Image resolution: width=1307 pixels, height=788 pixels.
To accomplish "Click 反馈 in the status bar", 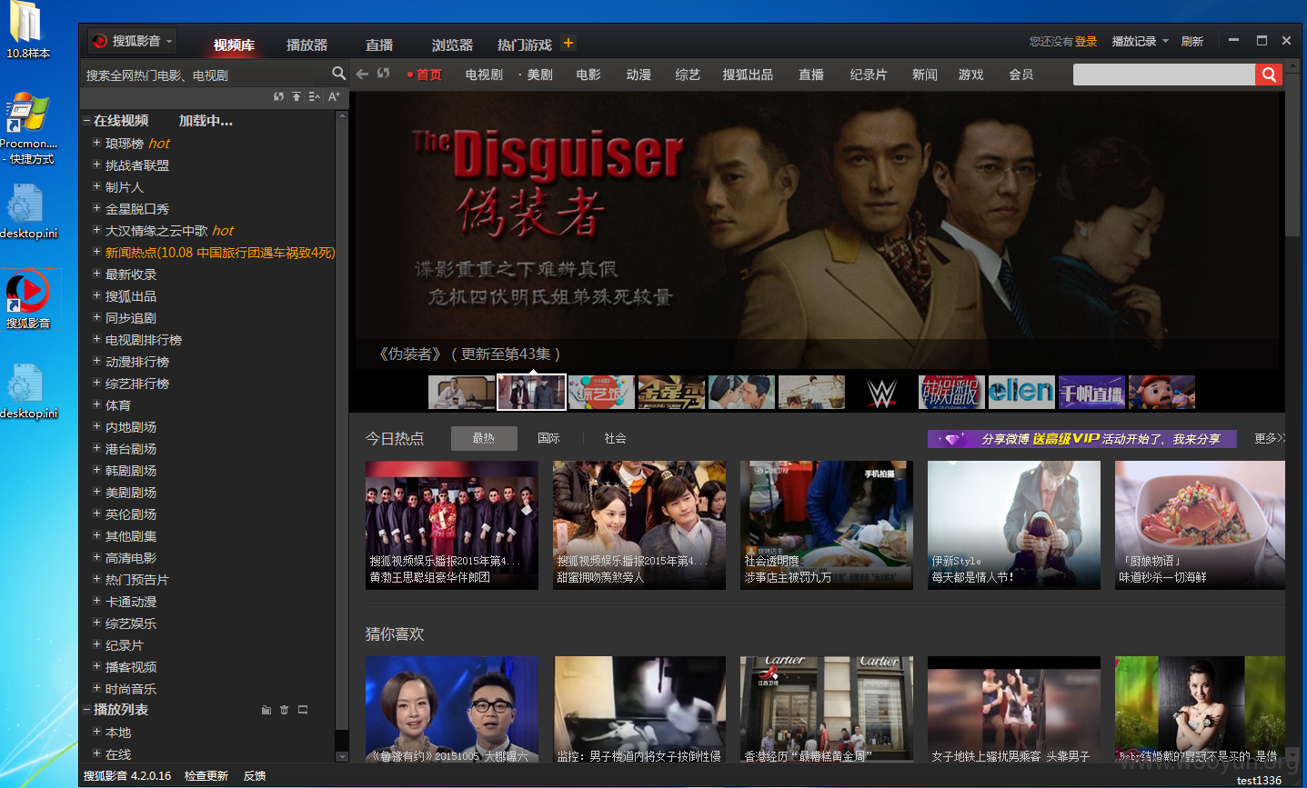I will click(255, 776).
